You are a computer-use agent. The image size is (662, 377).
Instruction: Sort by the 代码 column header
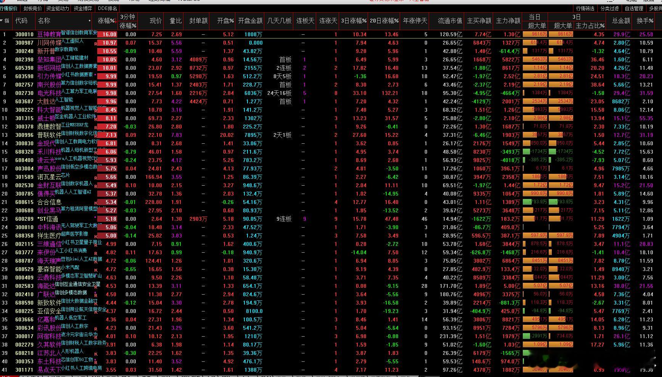coord(21,21)
